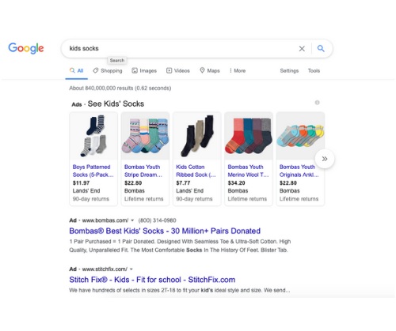Screen dimensions: 396x331
Task: Click Bombas Youth Merino Wool link
Action: [248, 171]
